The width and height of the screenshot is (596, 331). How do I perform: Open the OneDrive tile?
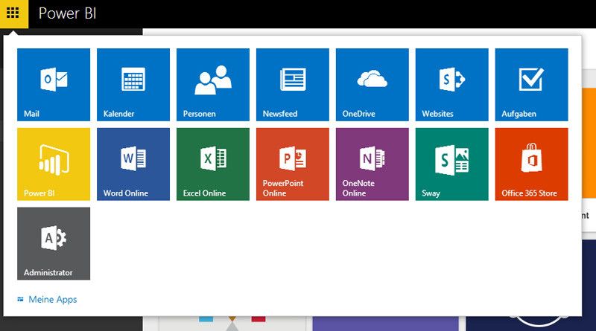372,85
